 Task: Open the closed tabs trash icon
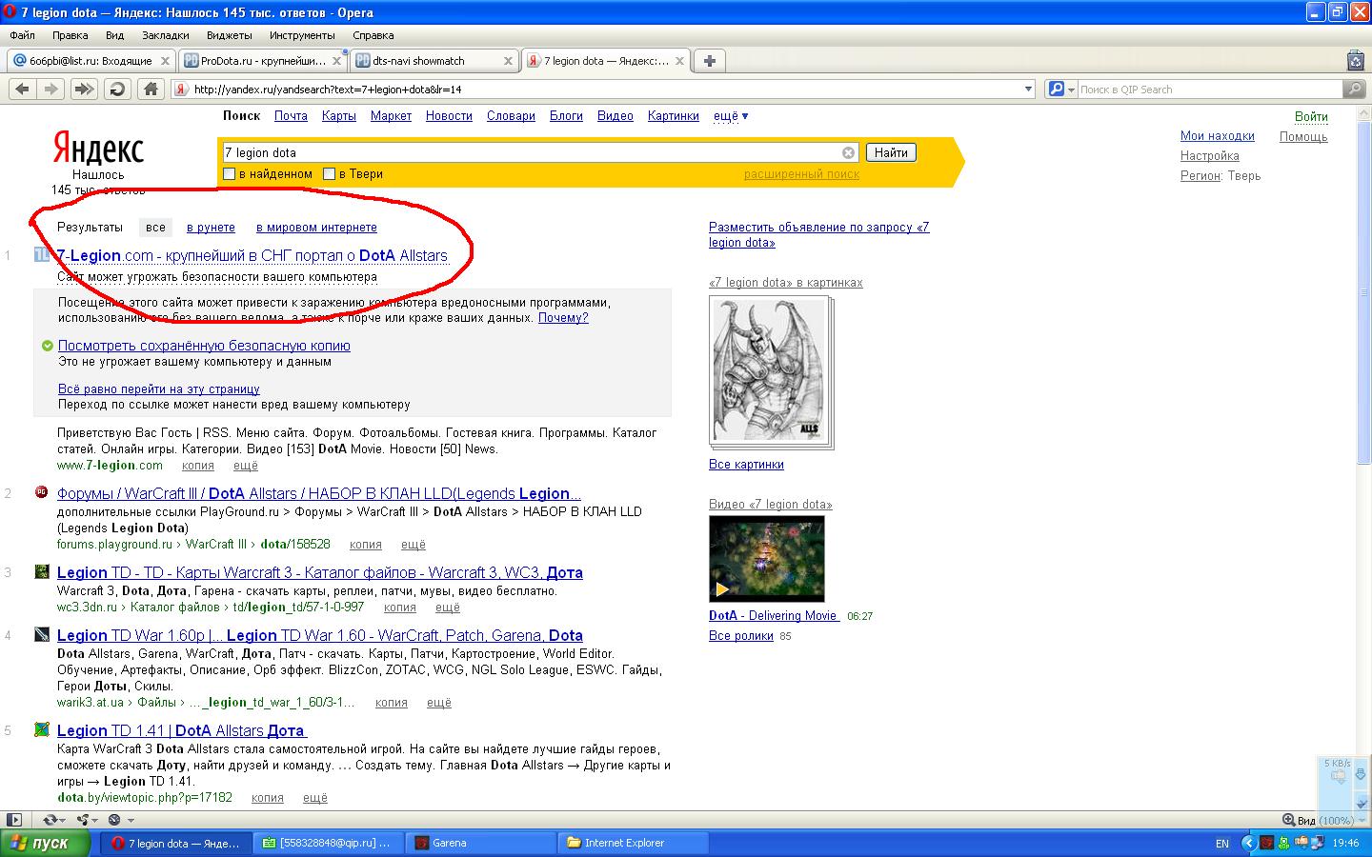tap(1356, 61)
